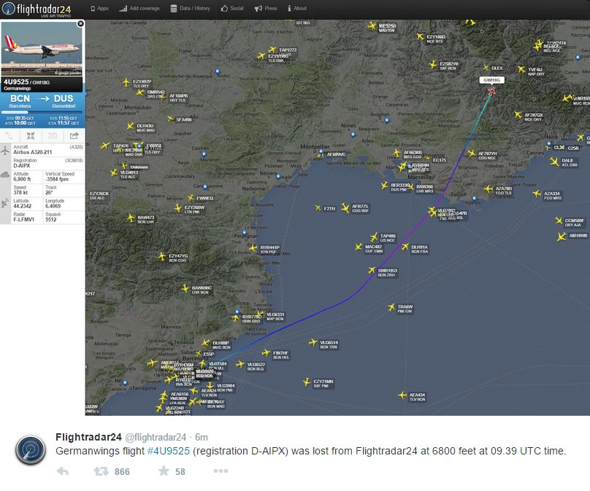Open the Apps menu in top bar

pos(99,9)
